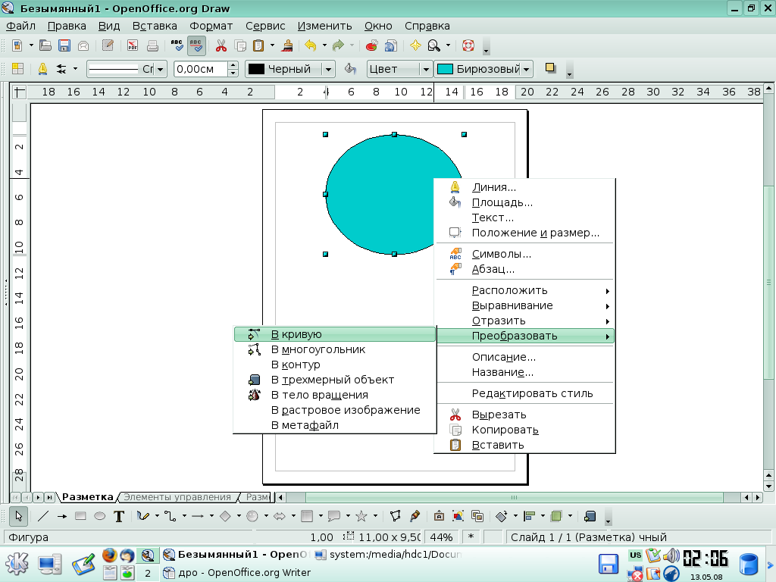Click the Copy toolbar icon
Viewport: 776px width, 582px height.
click(x=240, y=45)
